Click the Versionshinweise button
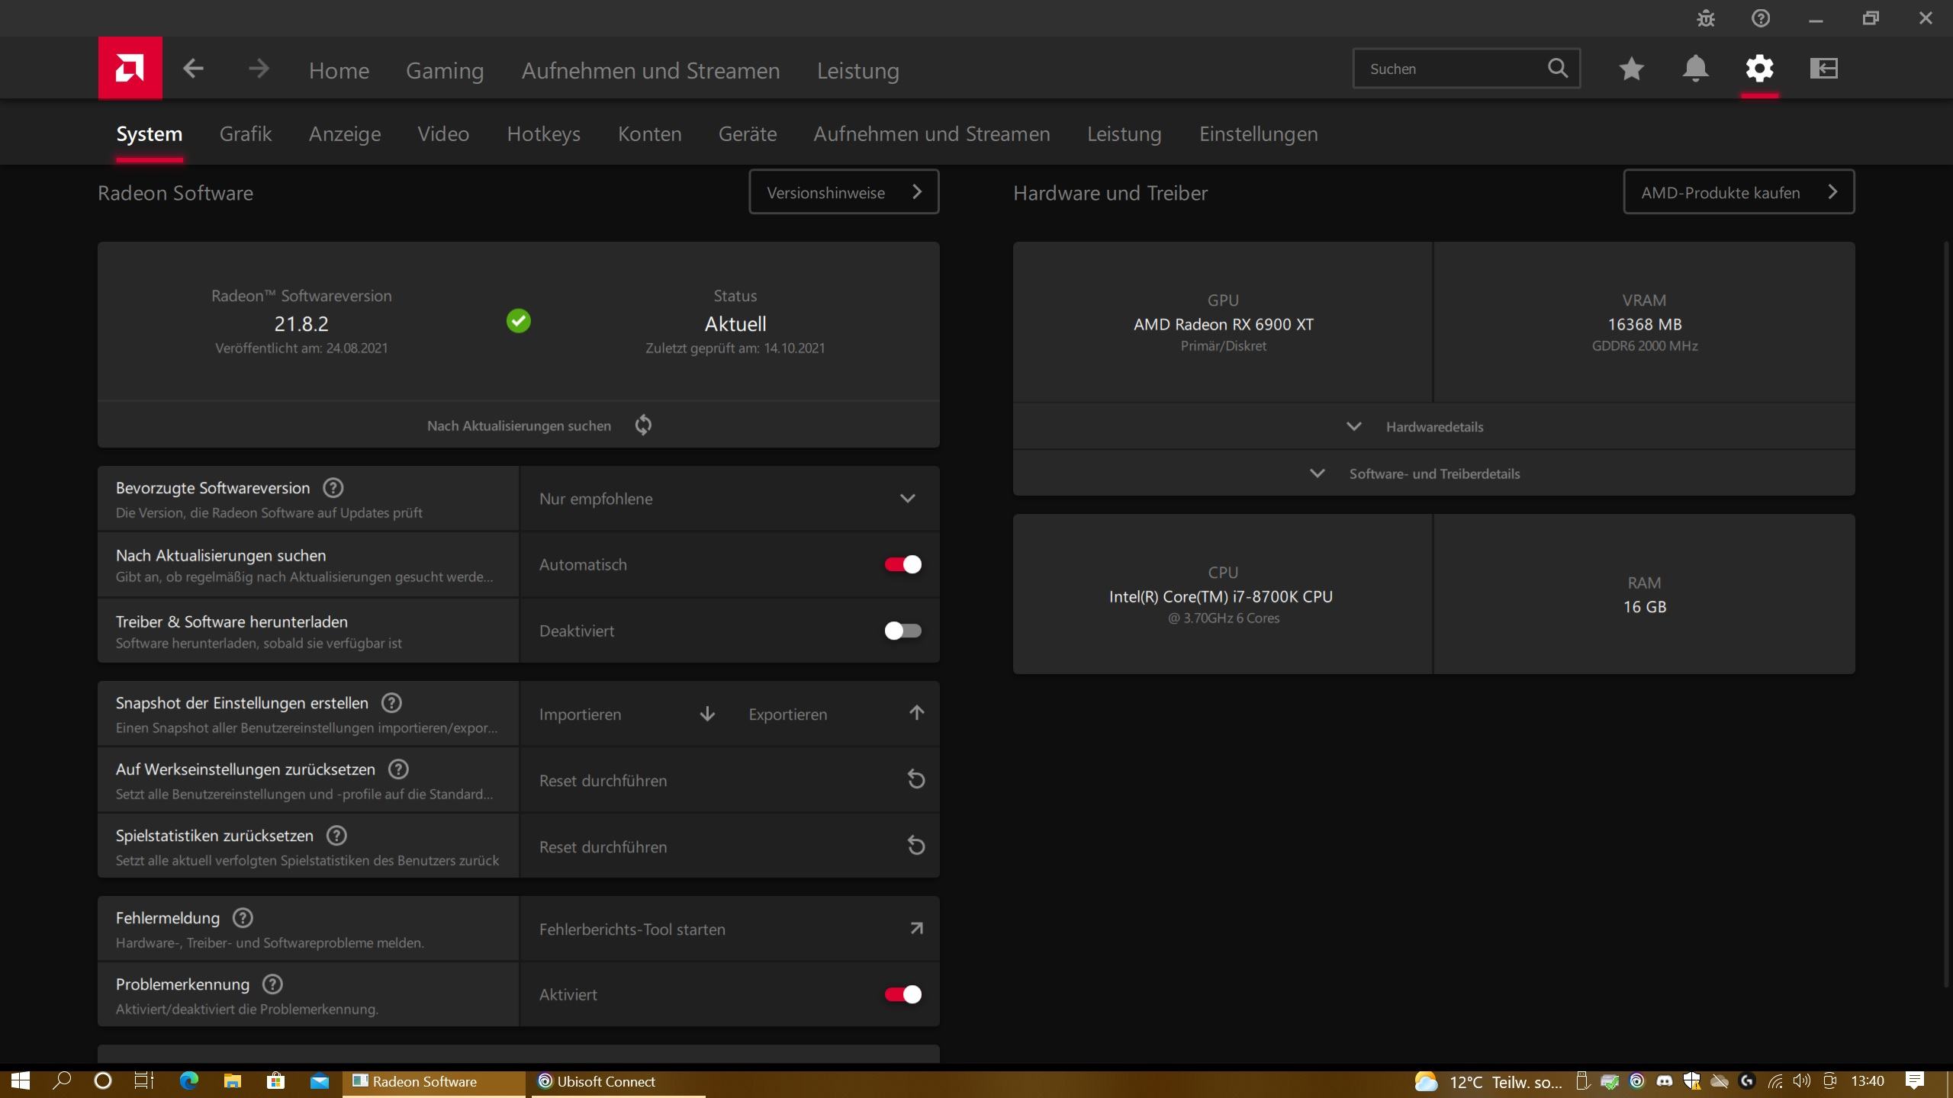The height and width of the screenshot is (1098, 1953). coord(843,192)
